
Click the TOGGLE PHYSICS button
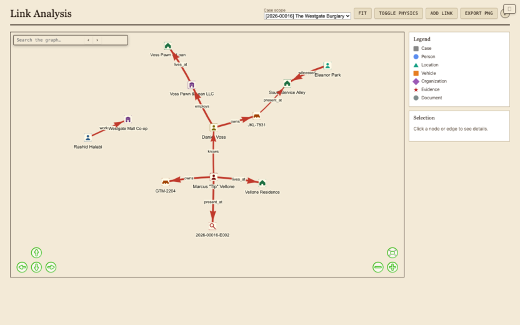click(x=398, y=13)
